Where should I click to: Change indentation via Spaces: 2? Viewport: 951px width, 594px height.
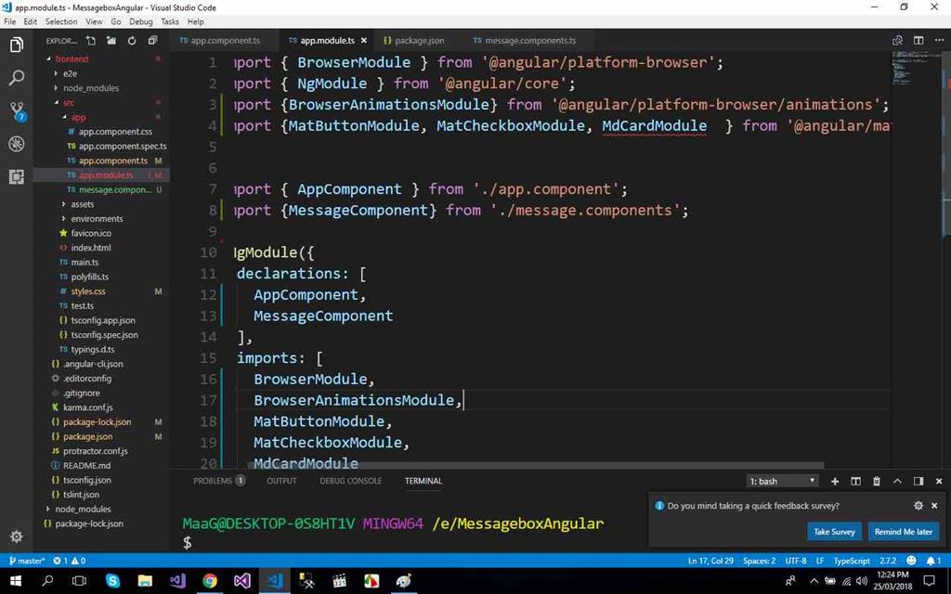pos(760,561)
